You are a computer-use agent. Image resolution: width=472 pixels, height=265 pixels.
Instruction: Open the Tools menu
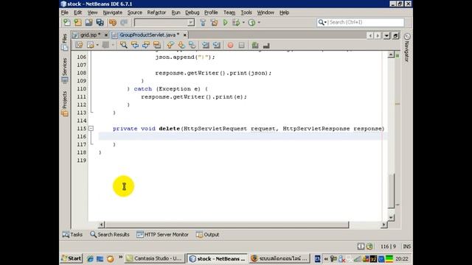(x=246, y=13)
